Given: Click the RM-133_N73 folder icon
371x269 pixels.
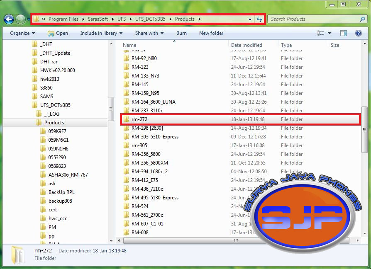Looking at the screenshot, I should pyautogui.click(x=126, y=75).
